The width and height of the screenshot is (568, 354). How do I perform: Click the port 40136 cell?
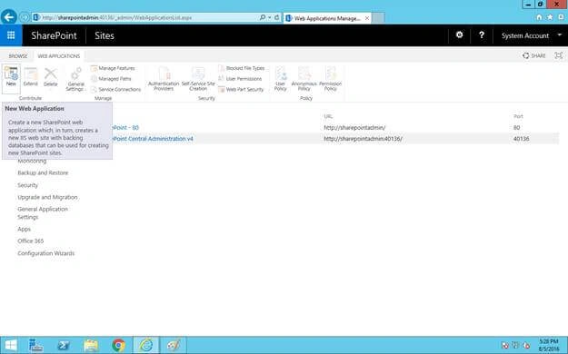(522, 139)
